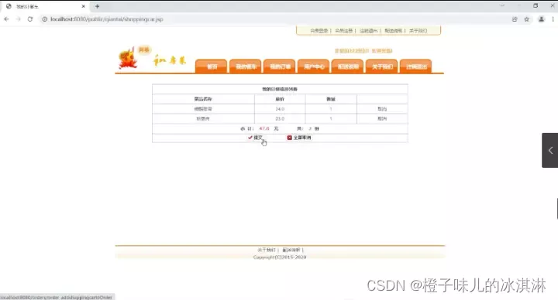
Task: Click 关于我们 in top link bar
Action: point(418,31)
